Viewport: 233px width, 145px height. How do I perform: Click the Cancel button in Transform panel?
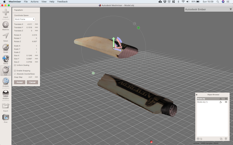click(x=32, y=82)
